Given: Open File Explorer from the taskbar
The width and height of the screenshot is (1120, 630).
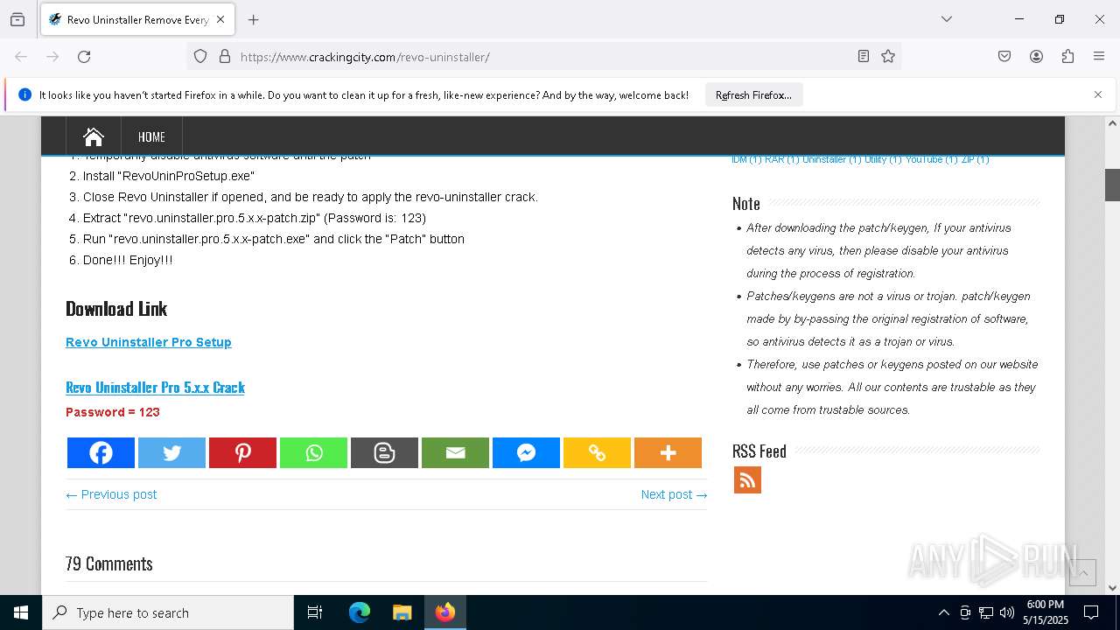Looking at the screenshot, I should (402, 612).
